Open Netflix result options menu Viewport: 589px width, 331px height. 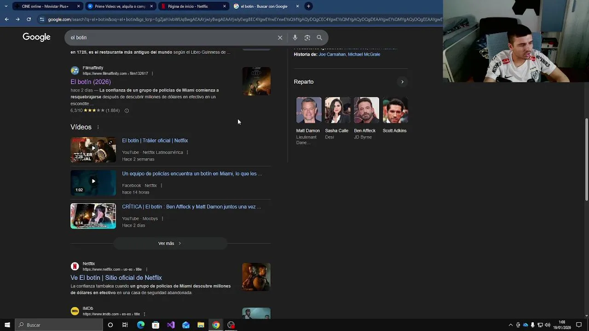coord(146,269)
